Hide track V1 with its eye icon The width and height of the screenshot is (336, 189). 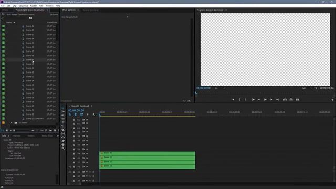pyautogui.click(x=87, y=167)
